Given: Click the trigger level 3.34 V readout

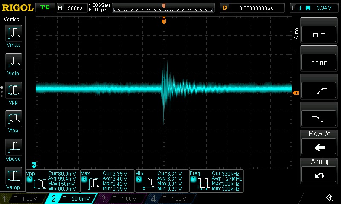Looking at the screenshot, I should (324, 8).
